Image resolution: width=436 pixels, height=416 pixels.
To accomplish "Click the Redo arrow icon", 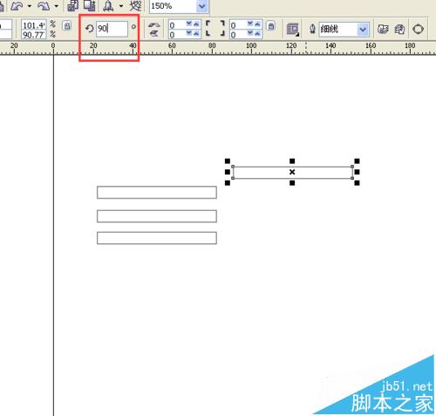I will (44, 6).
